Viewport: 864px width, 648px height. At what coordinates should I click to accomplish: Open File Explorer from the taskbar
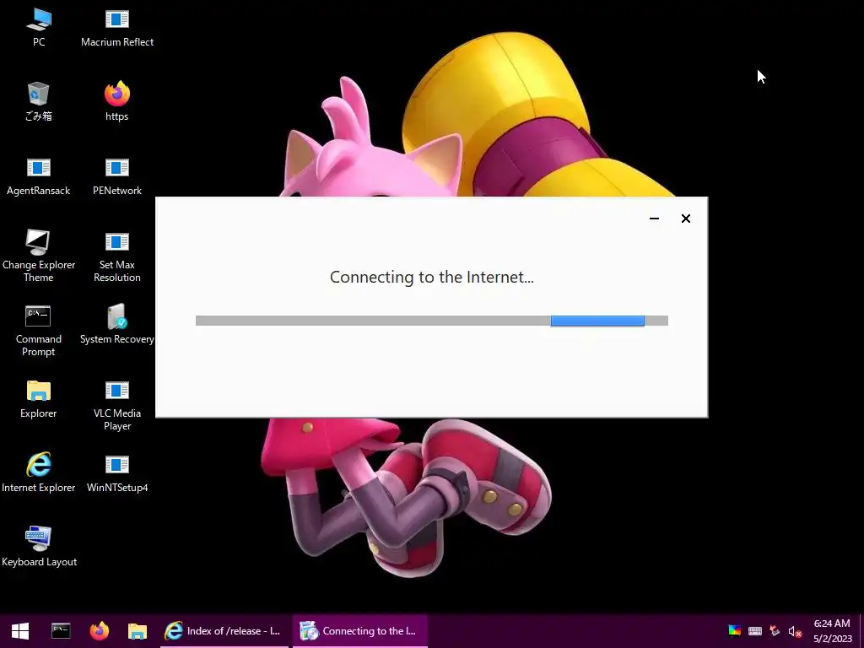point(138,631)
